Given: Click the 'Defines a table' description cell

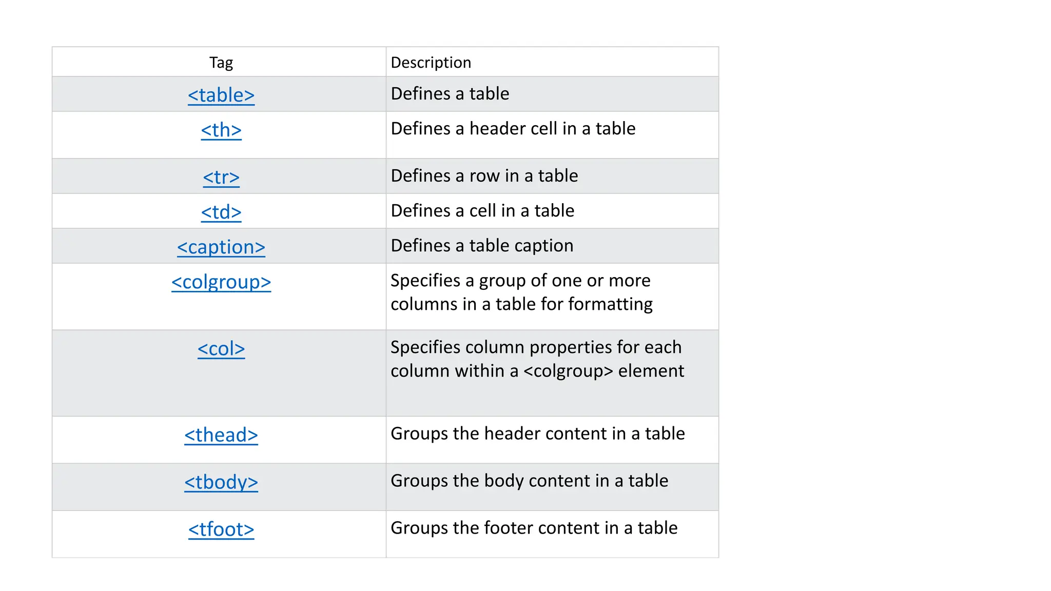Looking at the screenshot, I should 552,94.
